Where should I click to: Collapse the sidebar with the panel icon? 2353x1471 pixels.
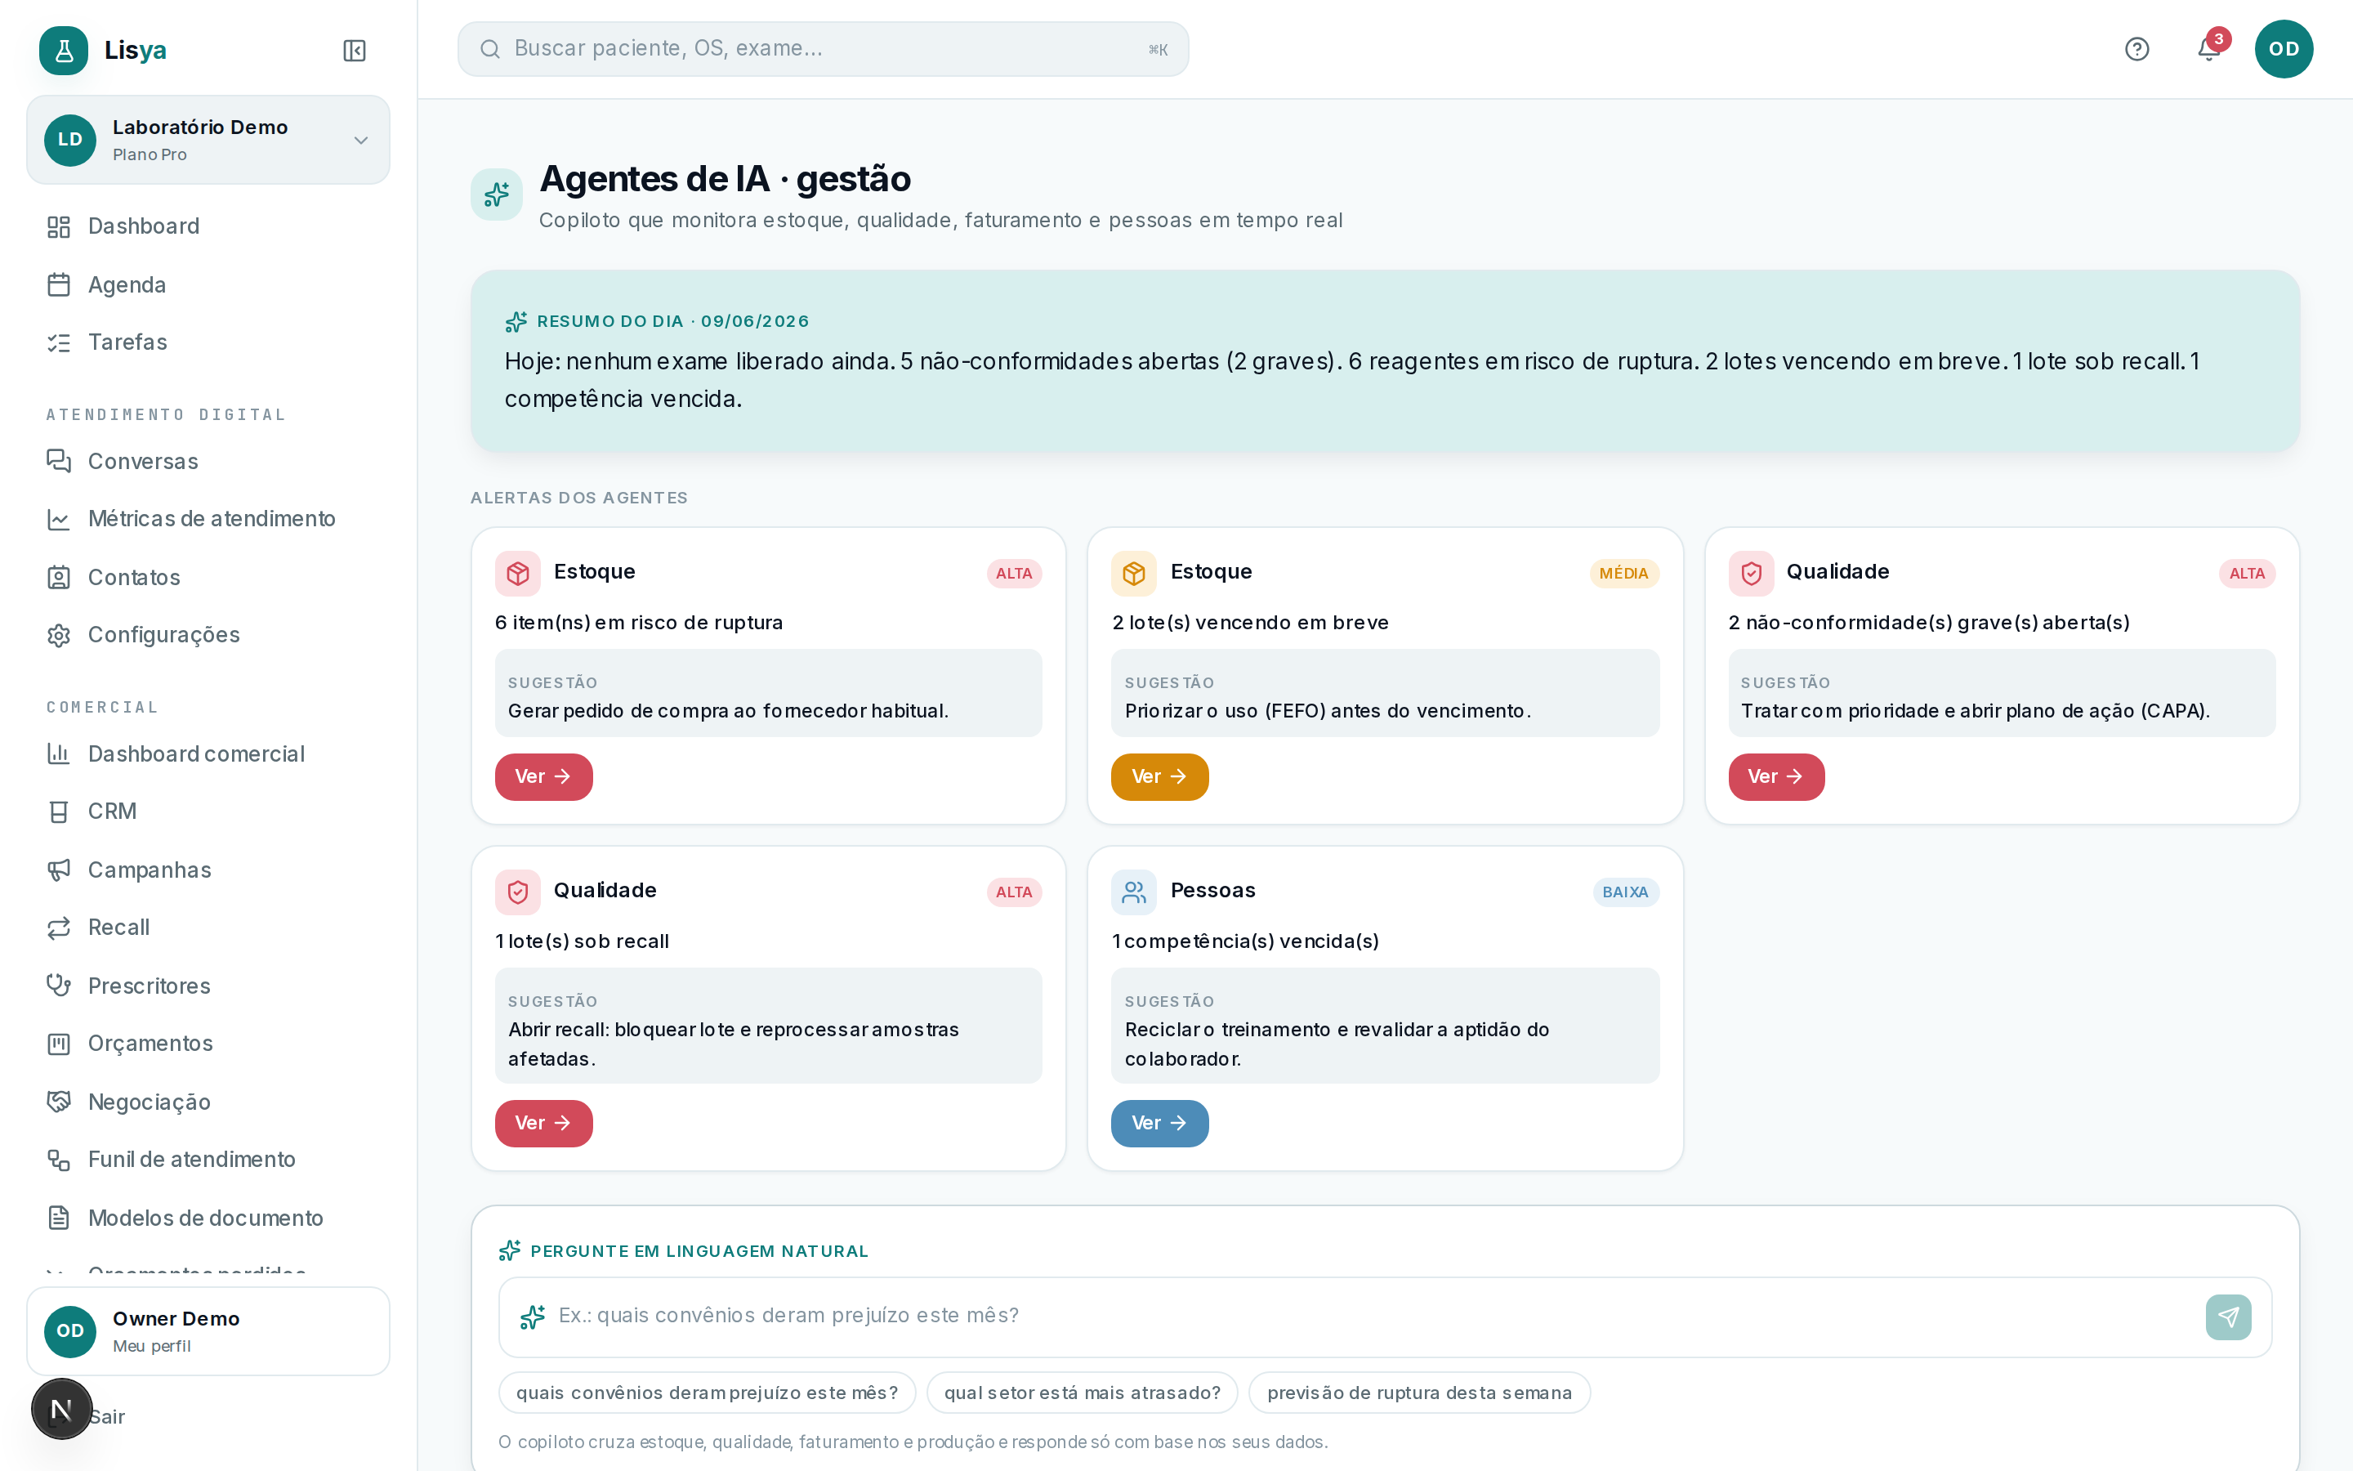tap(354, 51)
